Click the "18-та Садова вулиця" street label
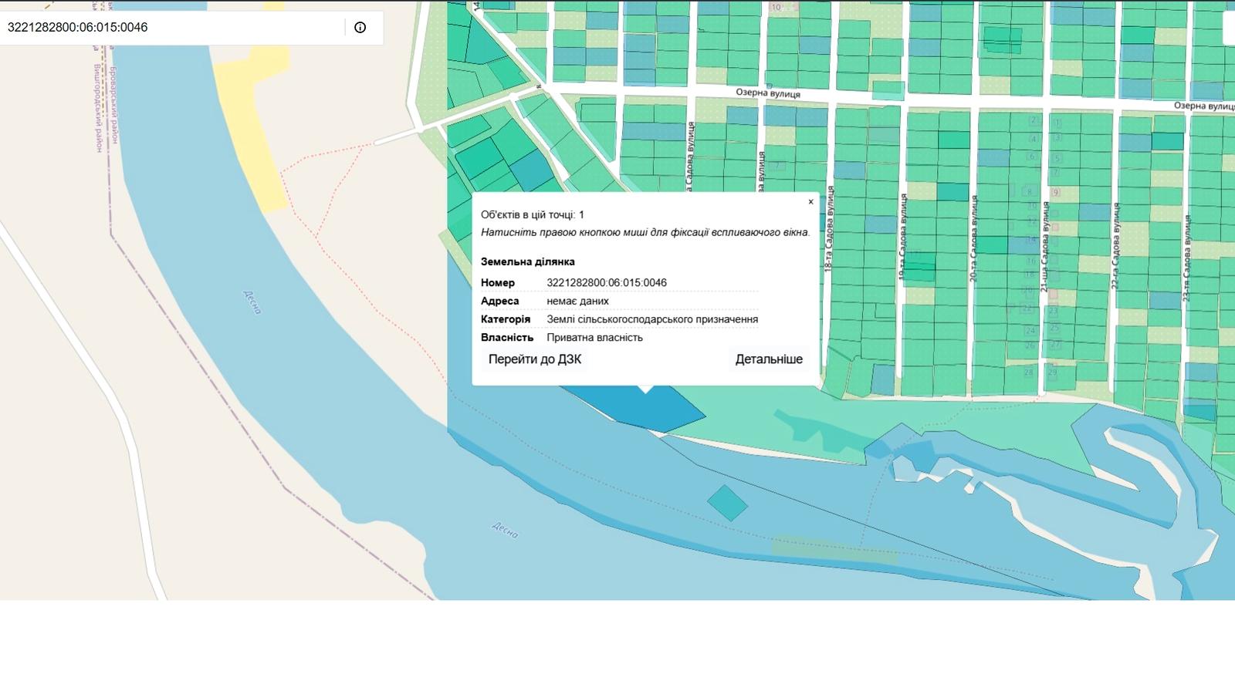Screen dimensions: 1235x674 click(829, 229)
